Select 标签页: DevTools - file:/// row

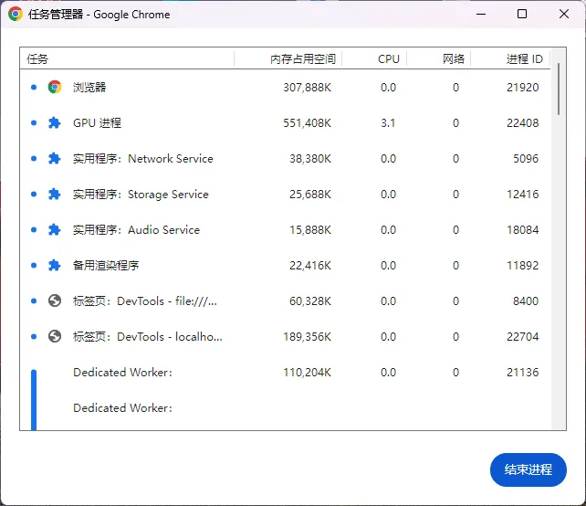coord(285,300)
